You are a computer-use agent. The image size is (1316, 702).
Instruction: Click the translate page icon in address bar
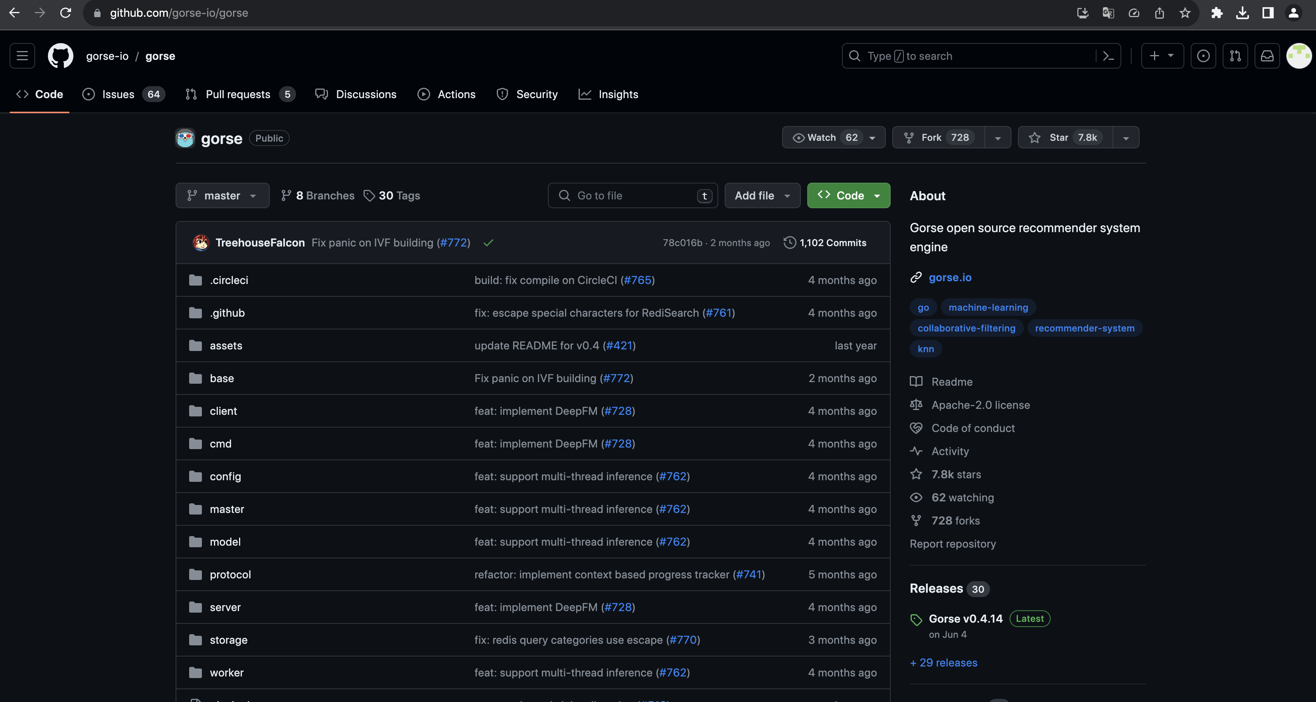pyautogui.click(x=1108, y=13)
